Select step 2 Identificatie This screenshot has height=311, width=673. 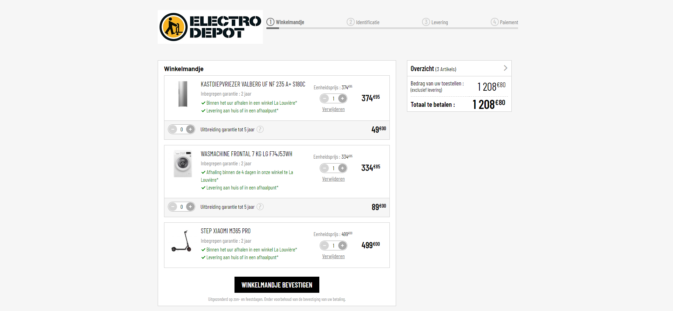tap(363, 22)
